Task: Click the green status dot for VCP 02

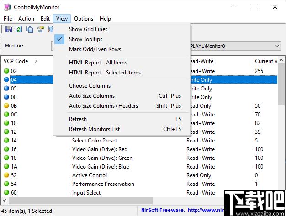Action: (x=6, y=71)
